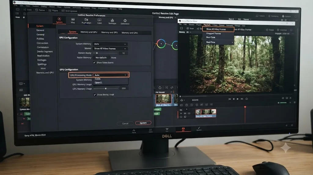Open the Show All Video Frames dropdown

(x=110, y=49)
